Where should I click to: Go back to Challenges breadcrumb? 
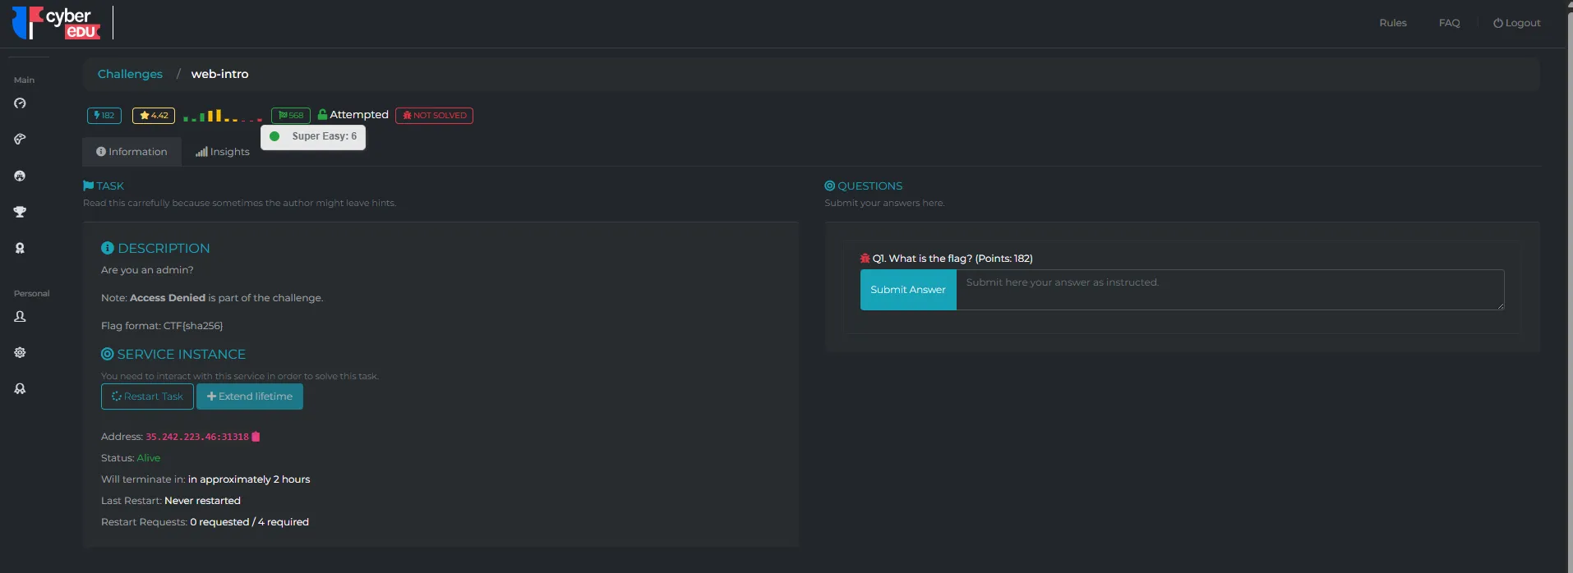point(130,74)
